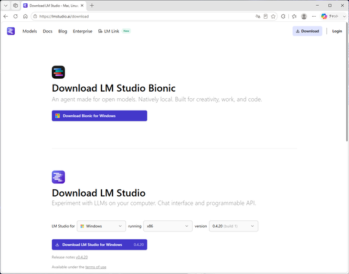
Task: Open browser settings ellipsis menu
Action: tap(313, 16)
